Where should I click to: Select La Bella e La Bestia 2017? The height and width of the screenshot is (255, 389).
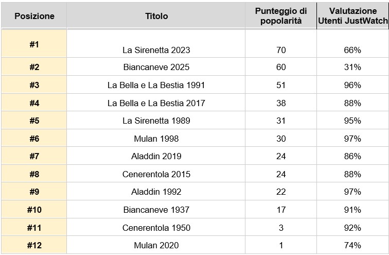click(156, 103)
